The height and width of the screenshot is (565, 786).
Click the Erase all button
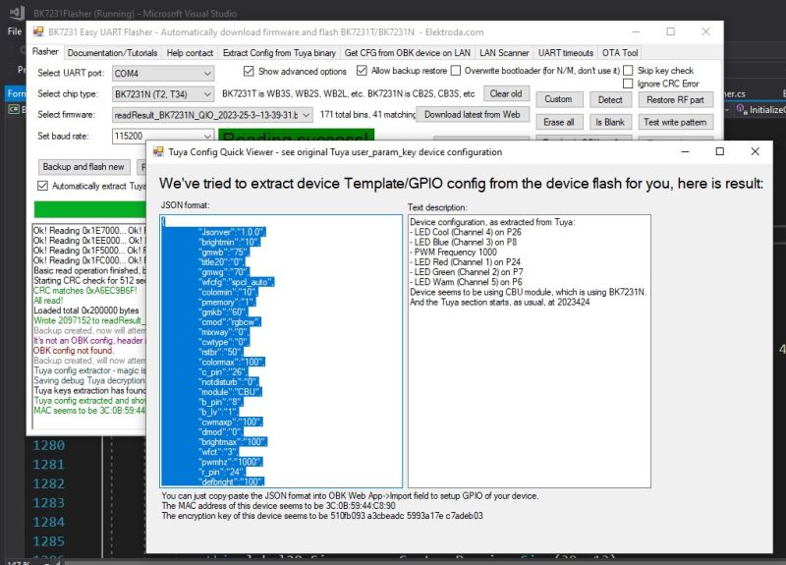pos(558,122)
